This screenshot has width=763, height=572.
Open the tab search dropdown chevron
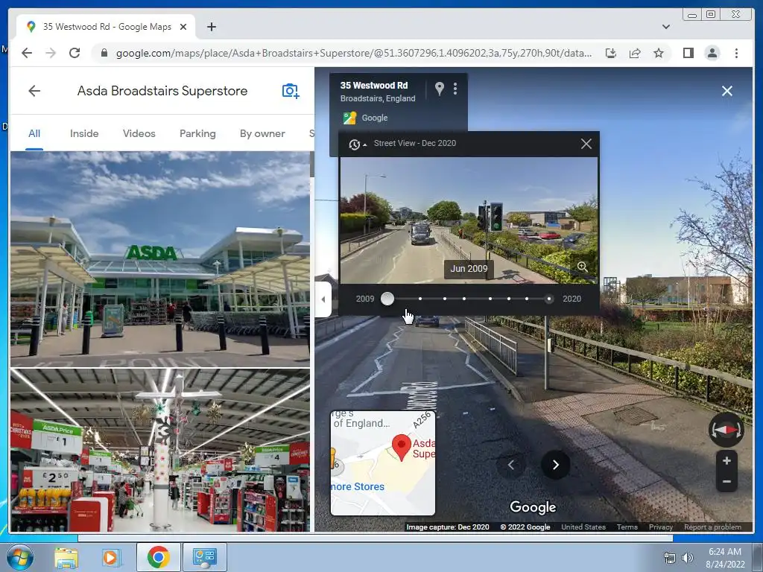[665, 27]
